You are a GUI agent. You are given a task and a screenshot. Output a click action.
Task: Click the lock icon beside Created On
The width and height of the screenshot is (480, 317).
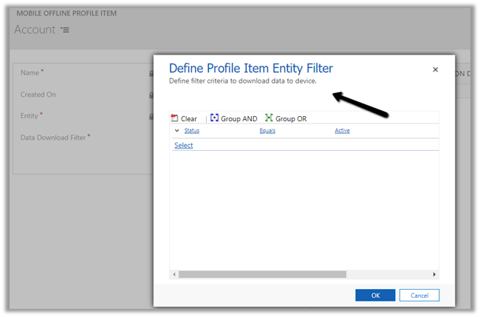(x=151, y=95)
